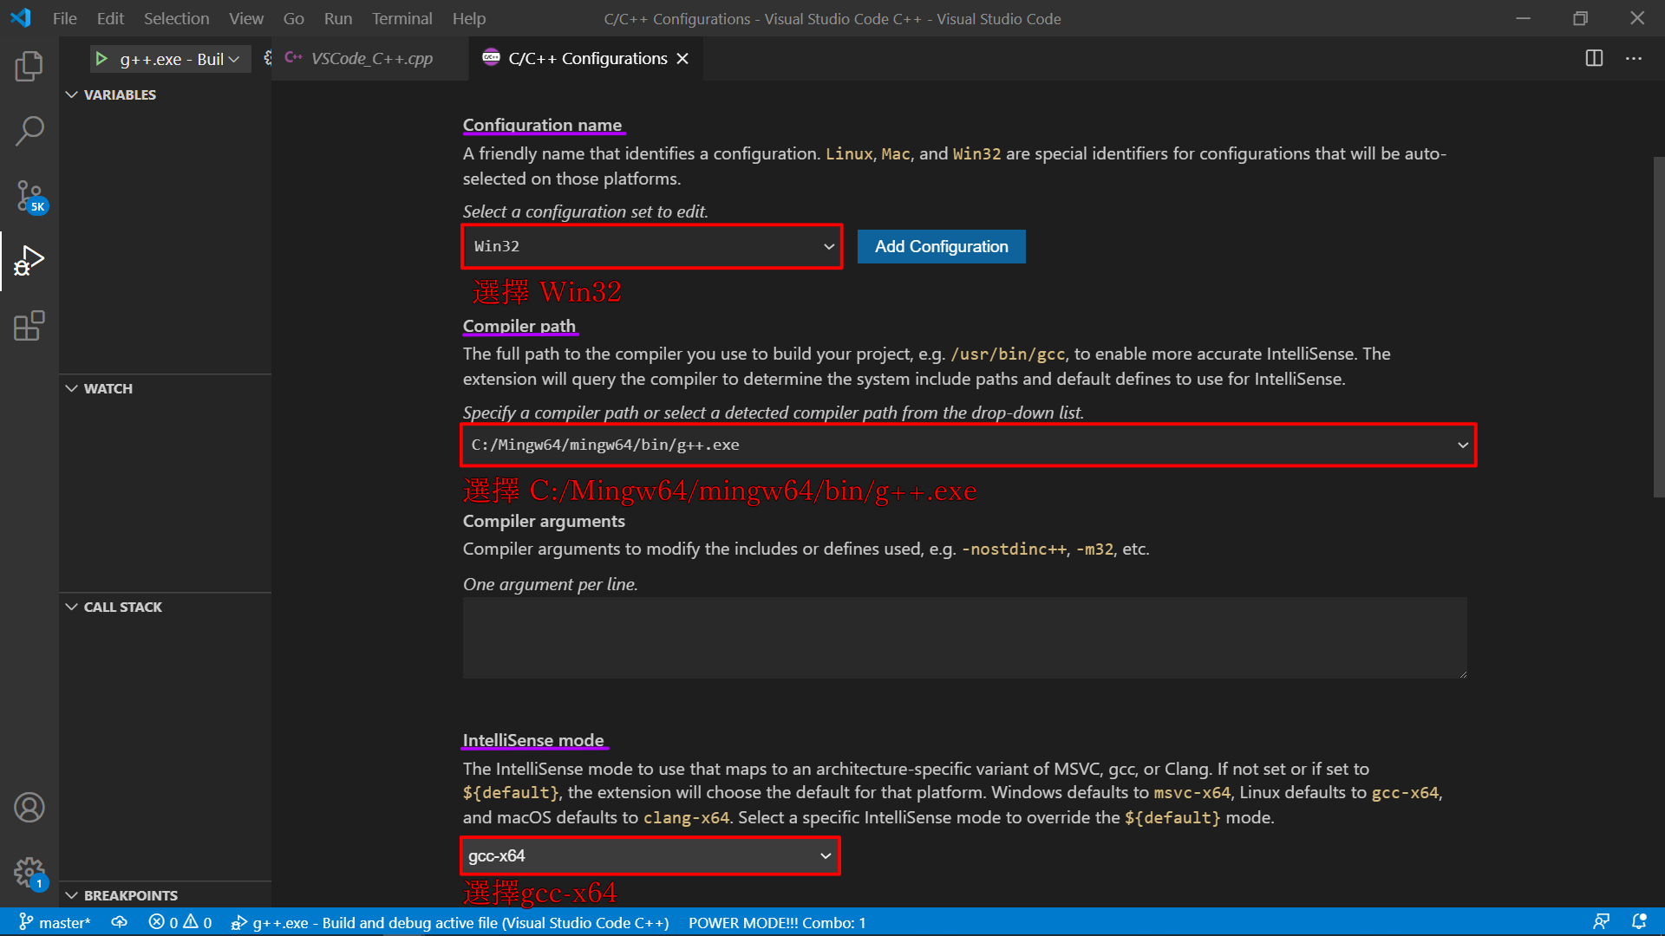Click the notifications bell in status bar
This screenshot has height=936, width=1665.
(x=1639, y=922)
